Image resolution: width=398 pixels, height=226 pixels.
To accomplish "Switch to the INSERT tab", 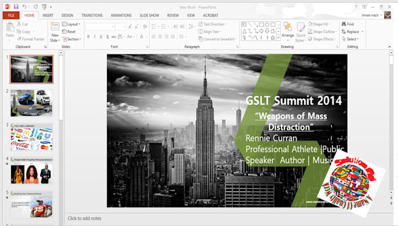I will (48, 15).
